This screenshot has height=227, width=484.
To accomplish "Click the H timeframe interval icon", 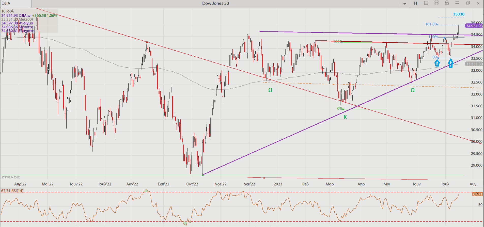I will [416, 3].
